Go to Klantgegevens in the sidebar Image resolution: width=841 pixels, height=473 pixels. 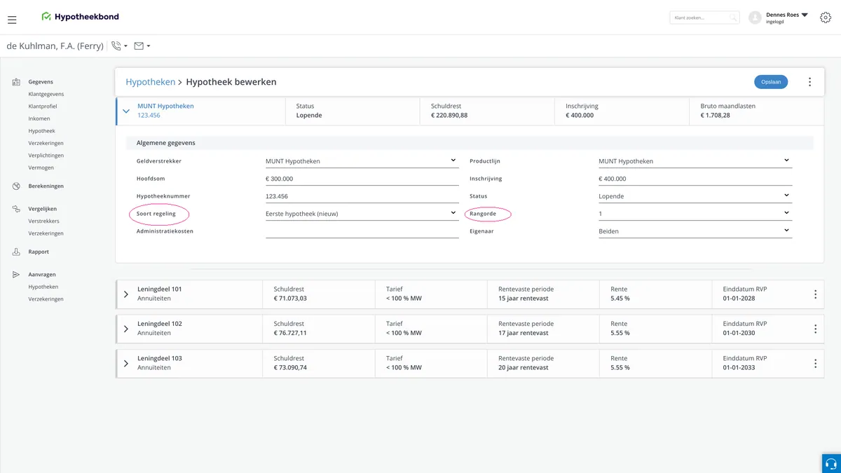pyautogui.click(x=46, y=94)
